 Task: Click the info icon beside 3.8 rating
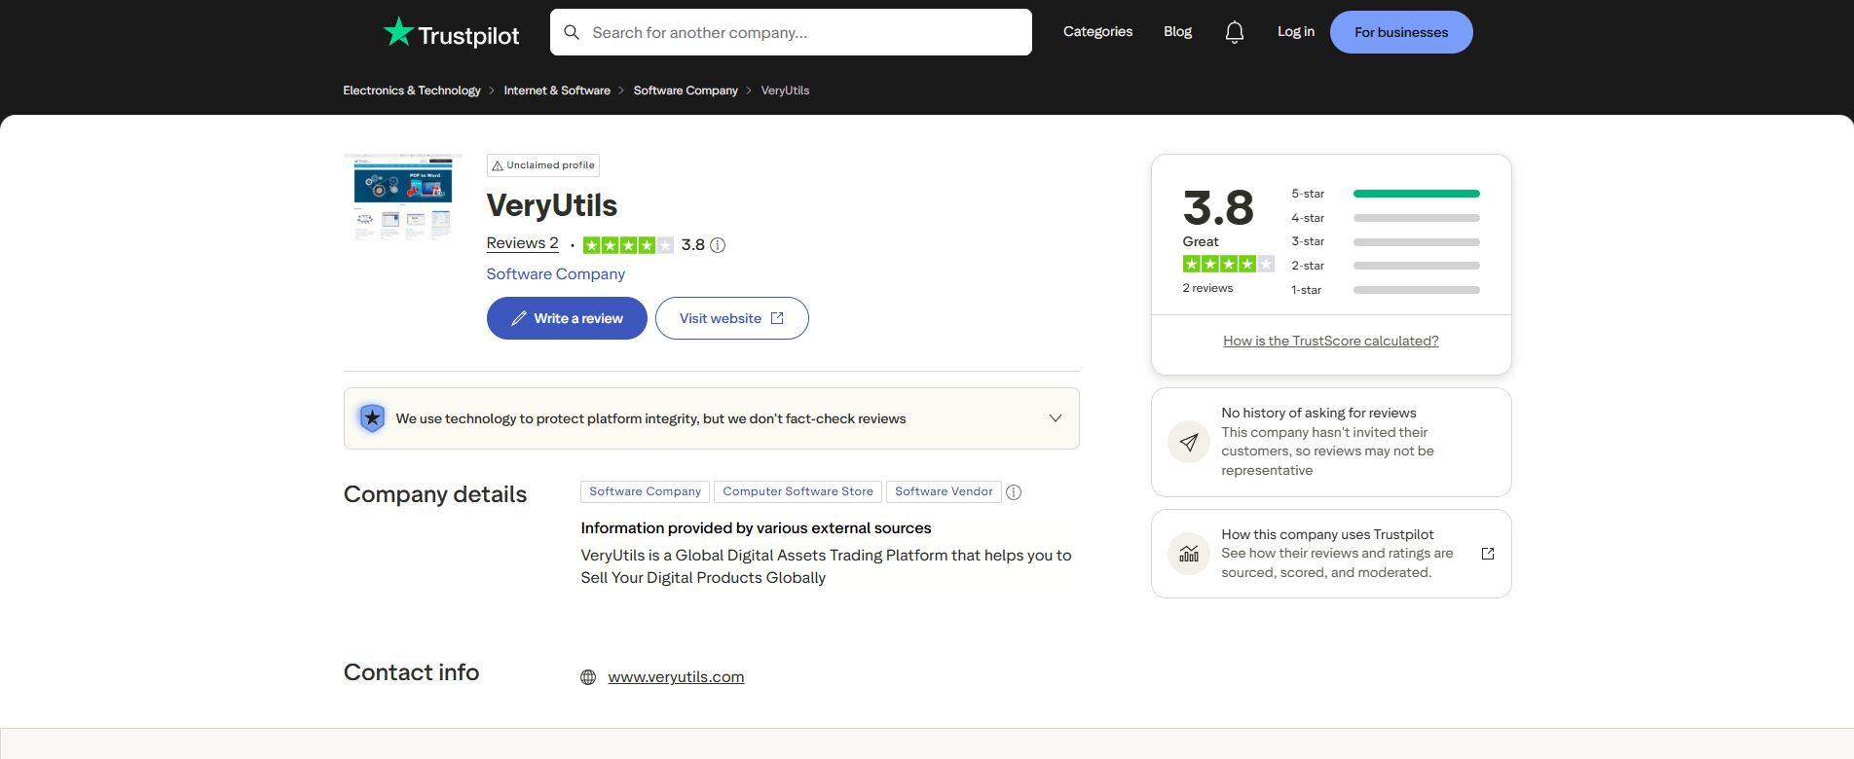[x=718, y=245]
